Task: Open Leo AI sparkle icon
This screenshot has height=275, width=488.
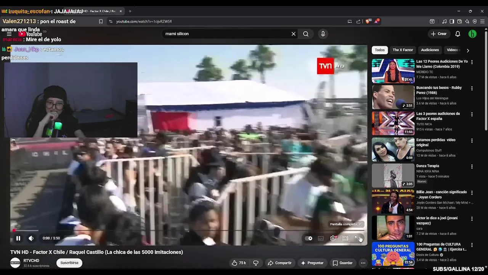Action: tap(467, 21)
